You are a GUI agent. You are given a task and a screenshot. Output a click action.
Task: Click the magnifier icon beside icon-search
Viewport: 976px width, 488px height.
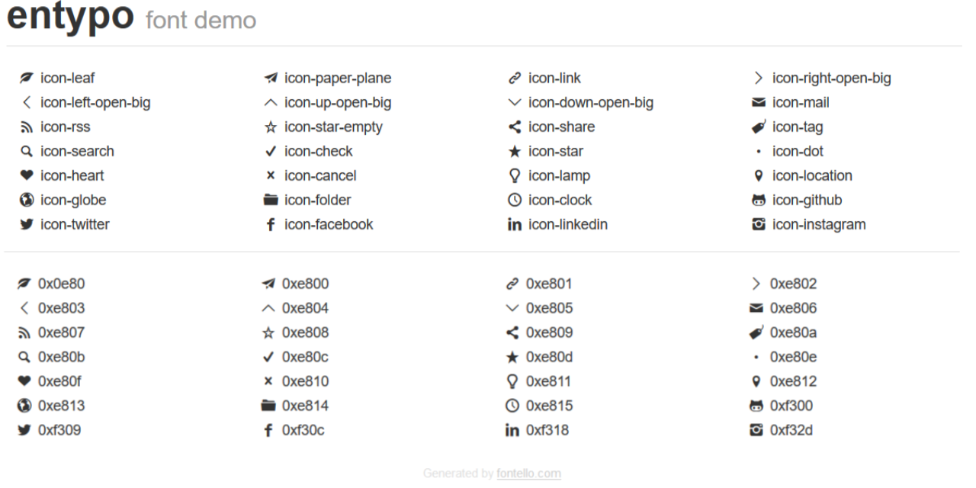click(27, 152)
